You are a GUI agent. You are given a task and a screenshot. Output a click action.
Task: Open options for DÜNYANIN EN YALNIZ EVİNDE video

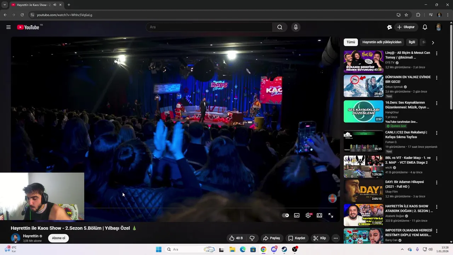tap(437, 78)
